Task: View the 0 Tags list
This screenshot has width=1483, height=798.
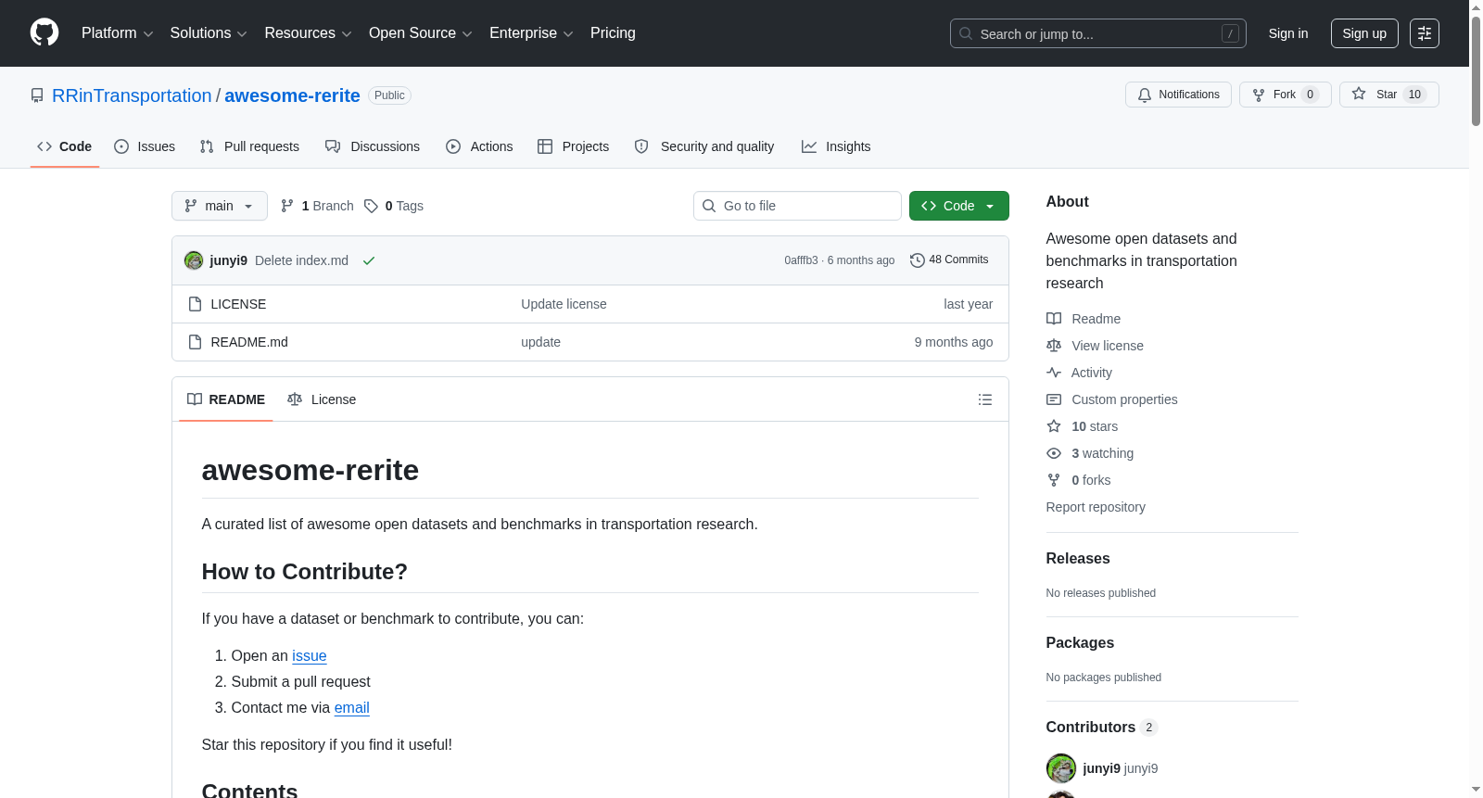Action: point(394,206)
